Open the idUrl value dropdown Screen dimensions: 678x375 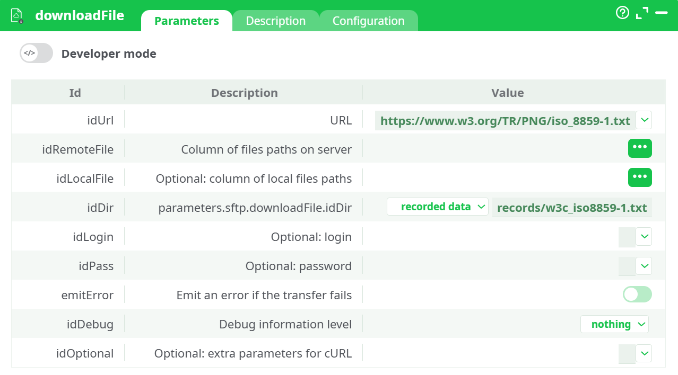pos(644,120)
